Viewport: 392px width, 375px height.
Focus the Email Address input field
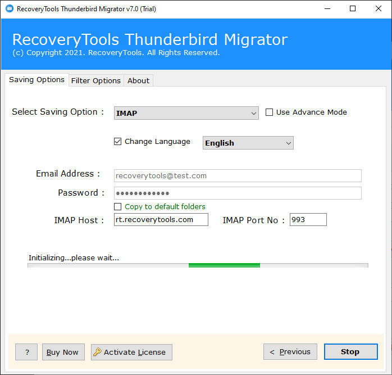click(238, 176)
